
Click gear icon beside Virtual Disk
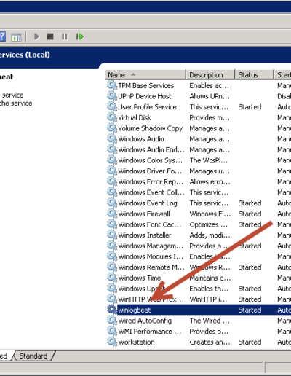[x=112, y=117]
